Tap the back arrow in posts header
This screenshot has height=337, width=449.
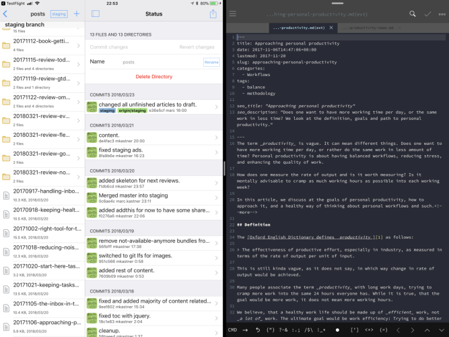[x=6, y=13]
